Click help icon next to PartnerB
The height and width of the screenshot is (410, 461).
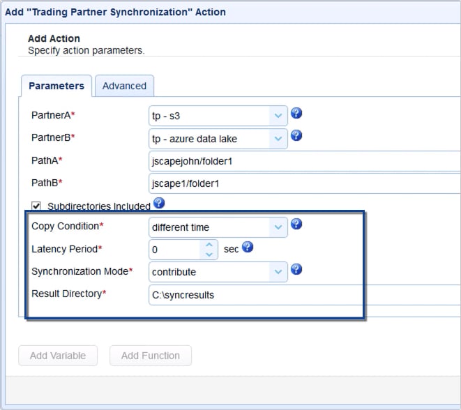point(296,135)
